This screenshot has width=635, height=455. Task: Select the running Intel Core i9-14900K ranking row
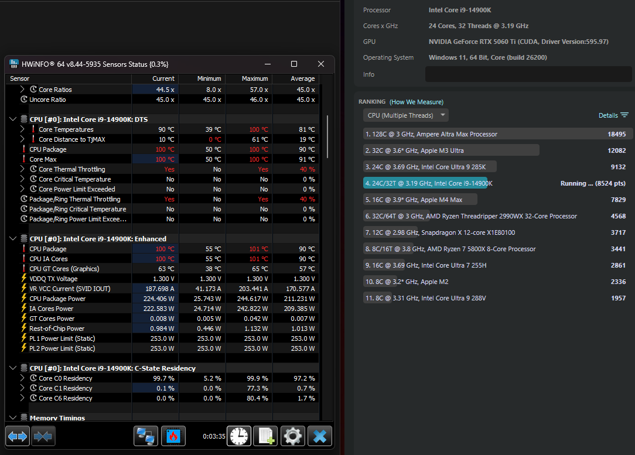(497, 183)
